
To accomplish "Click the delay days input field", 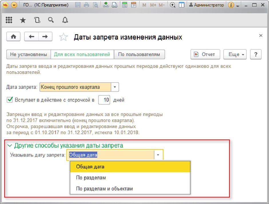I will [x=104, y=100].
